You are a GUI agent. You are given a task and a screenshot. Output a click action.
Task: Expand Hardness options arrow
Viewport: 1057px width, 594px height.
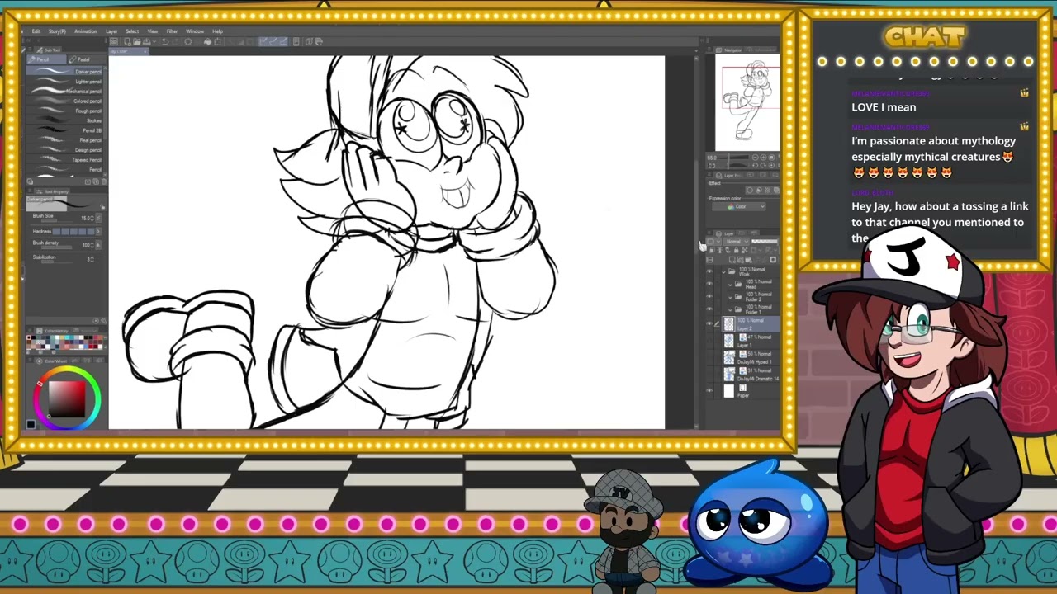click(x=98, y=231)
